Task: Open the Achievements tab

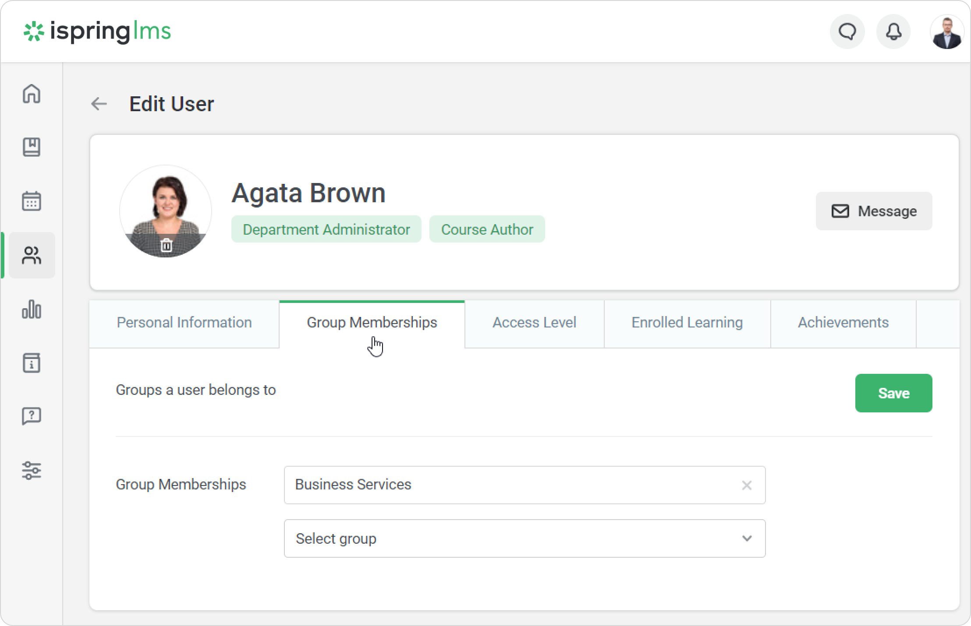Action: pos(843,323)
